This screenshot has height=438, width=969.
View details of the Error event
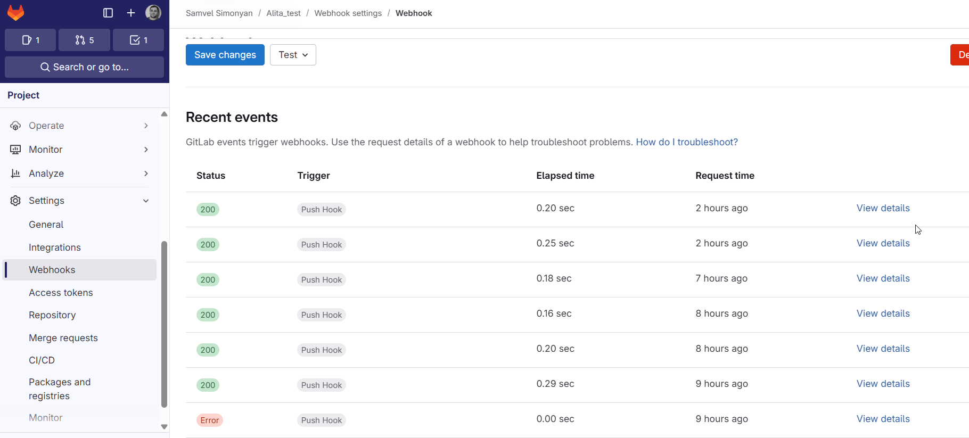click(883, 419)
